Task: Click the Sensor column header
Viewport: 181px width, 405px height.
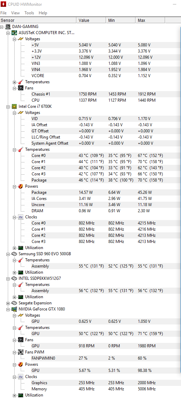Action: tap(38, 20)
